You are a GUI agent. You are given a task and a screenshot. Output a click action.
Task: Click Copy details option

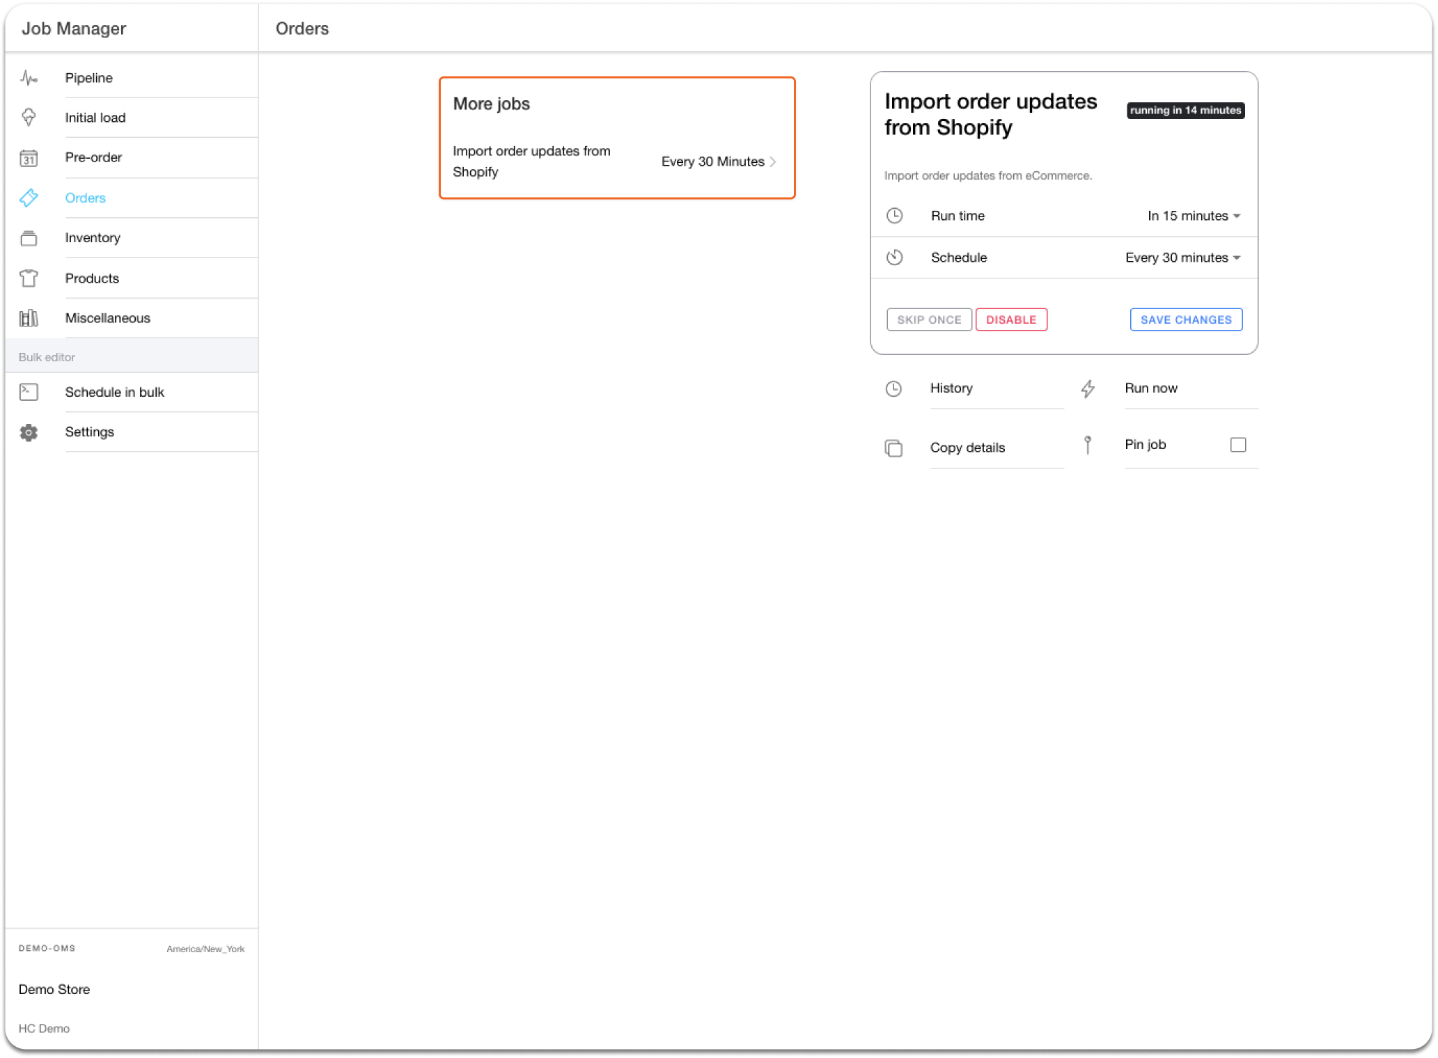tap(967, 448)
